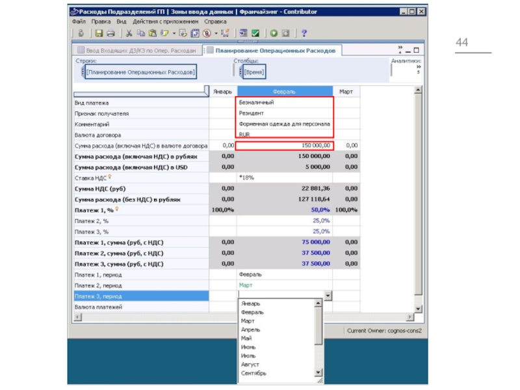
Task: Click the Февраль column header
Action: [x=285, y=92]
